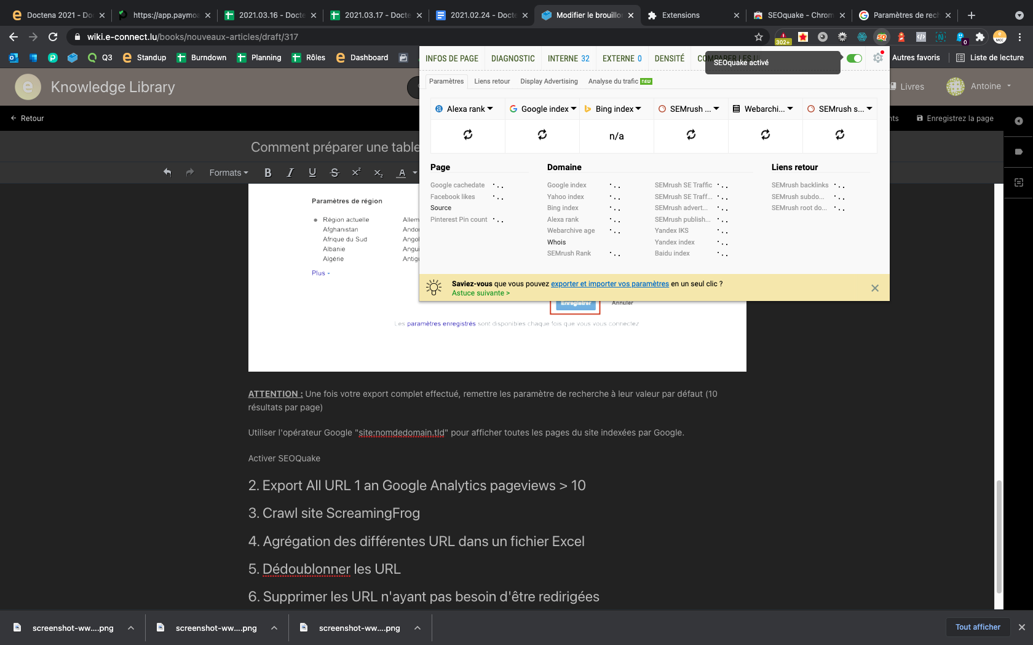Close the Saviez-vous tip banner
Image resolution: width=1033 pixels, height=645 pixels.
tap(875, 288)
